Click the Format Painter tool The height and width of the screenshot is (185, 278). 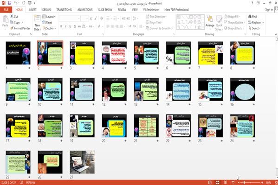pos(20,28)
